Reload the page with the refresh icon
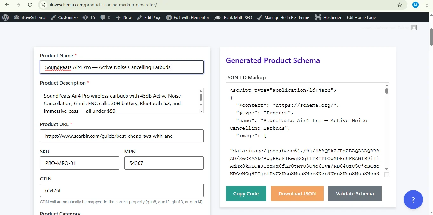 point(30,5)
